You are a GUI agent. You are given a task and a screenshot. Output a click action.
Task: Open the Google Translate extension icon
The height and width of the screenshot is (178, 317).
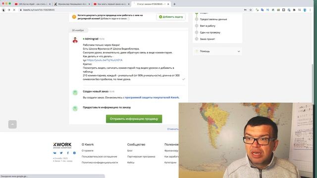coord(262,10)
